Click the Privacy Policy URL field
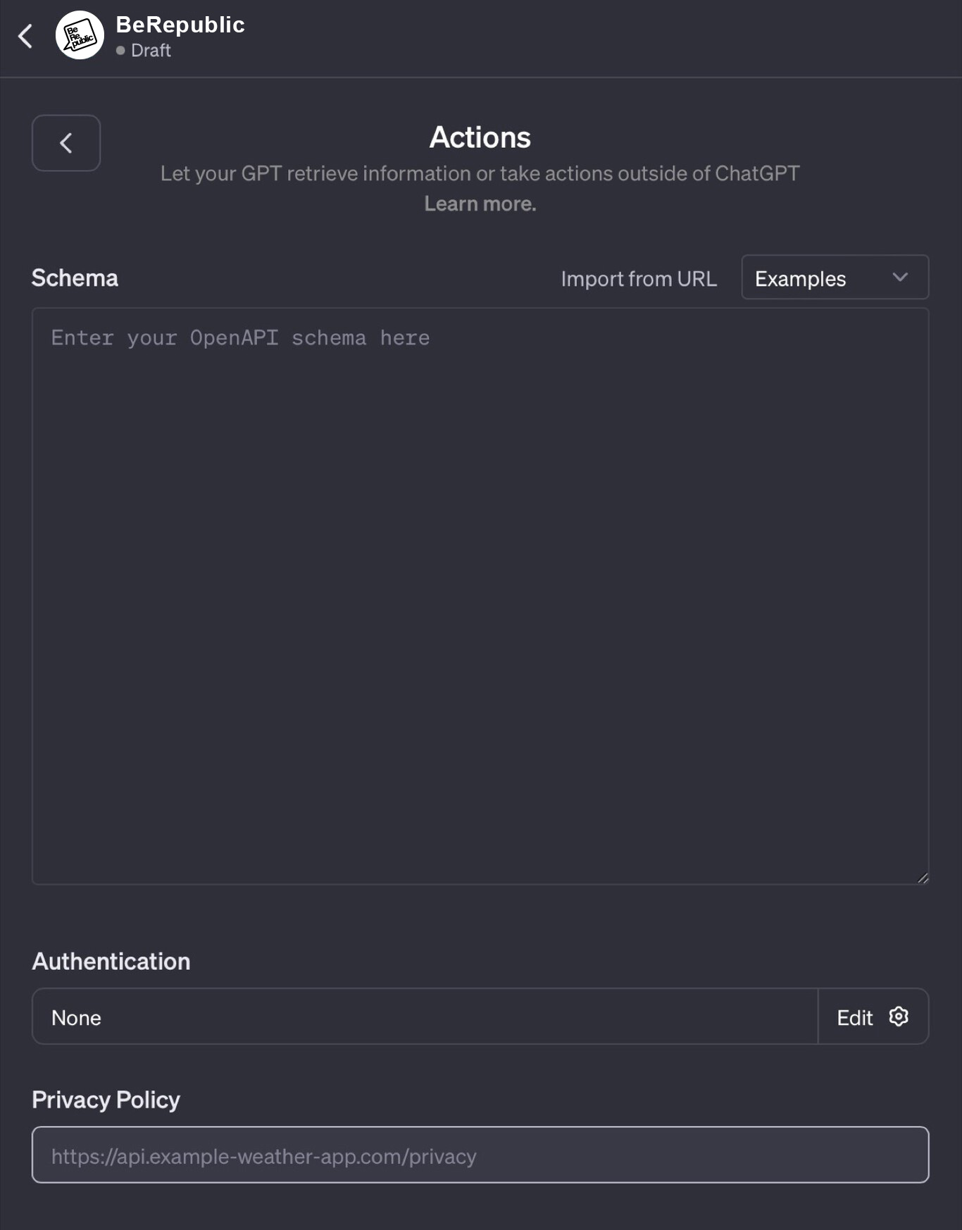The image size is (962, 1230). 480,1155
